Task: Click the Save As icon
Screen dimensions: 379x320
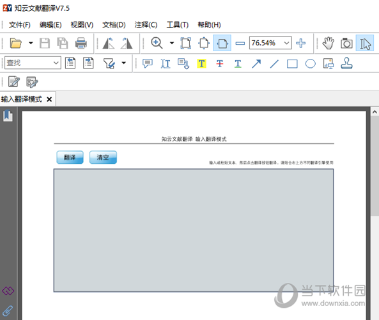Action: coord(63,43)
